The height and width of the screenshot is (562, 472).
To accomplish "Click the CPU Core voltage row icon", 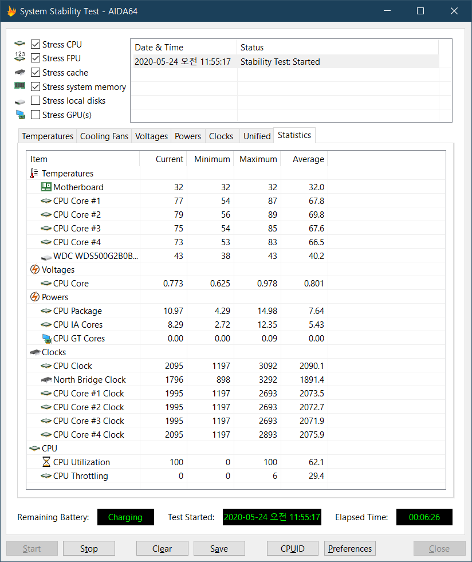I will tap(46, 283).
